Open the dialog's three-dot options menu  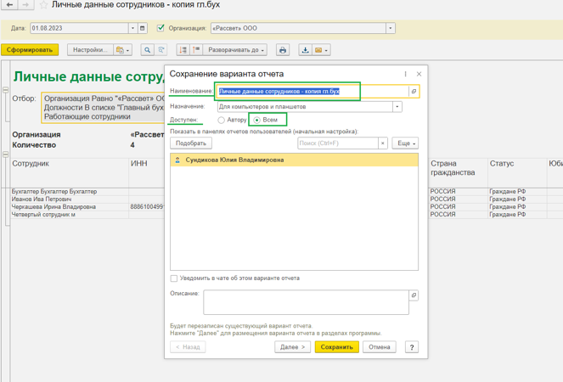point(405,74)
